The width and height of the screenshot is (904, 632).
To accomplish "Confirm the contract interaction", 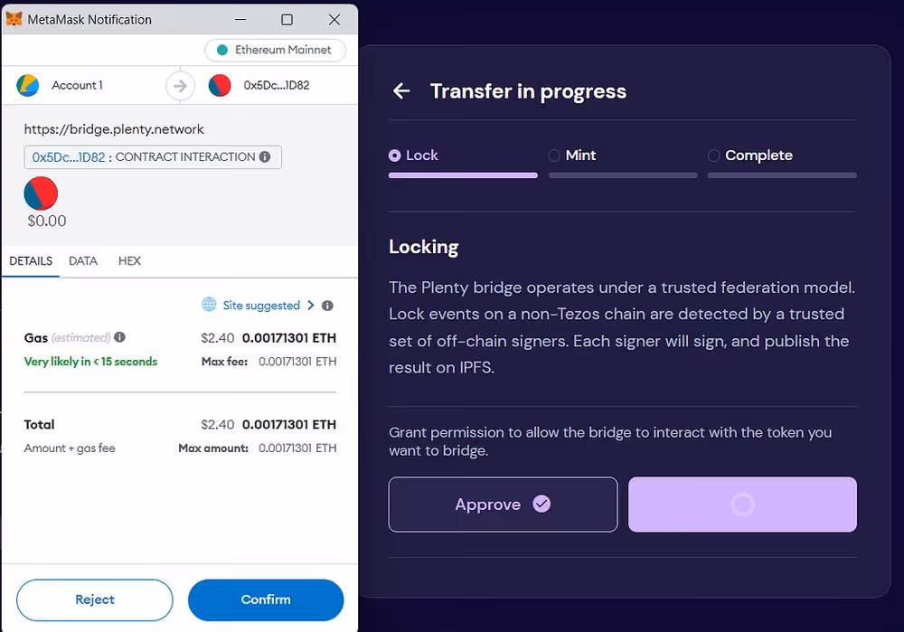I will click(265, 599).
